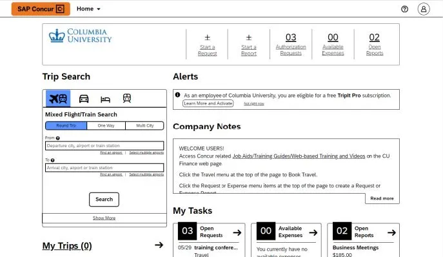
Task: Click Find an airport under To field
Action: [111, 174]
